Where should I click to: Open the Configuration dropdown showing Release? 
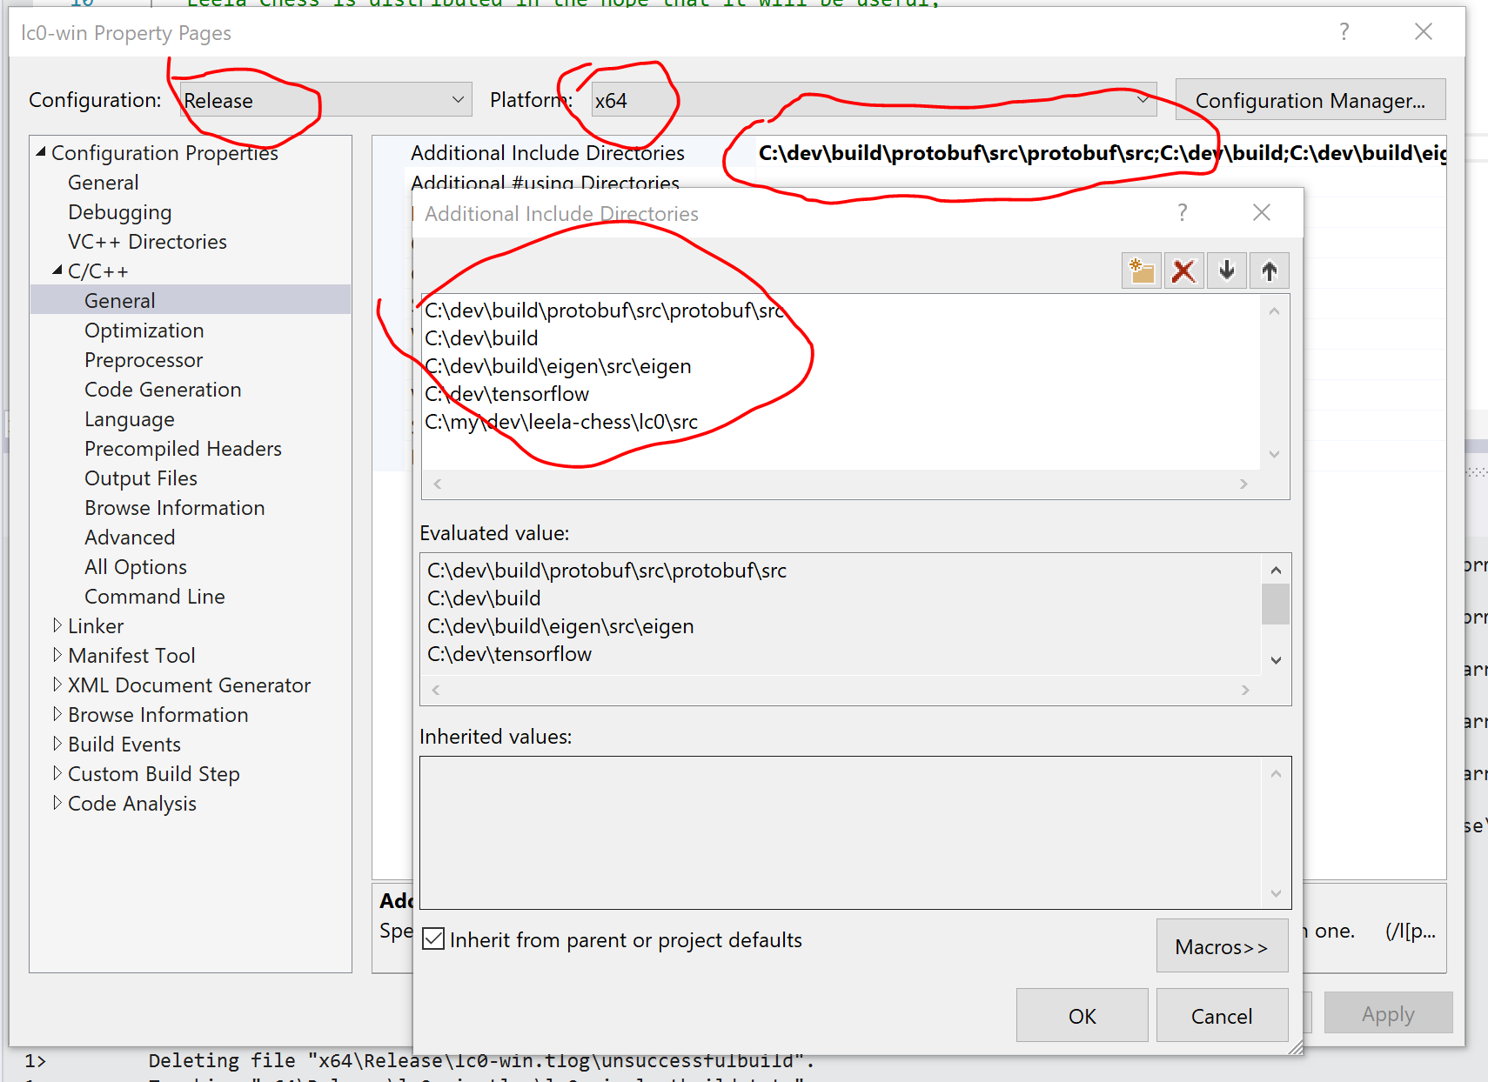click(459, 99)
